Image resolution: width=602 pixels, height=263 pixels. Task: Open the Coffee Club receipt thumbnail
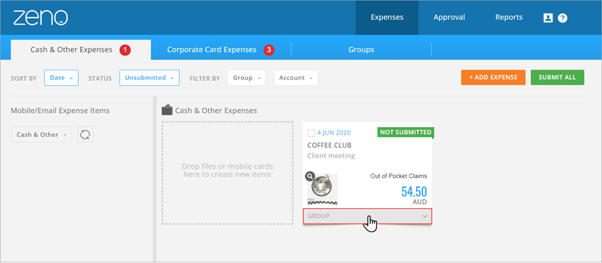click(x=323, y=189)
